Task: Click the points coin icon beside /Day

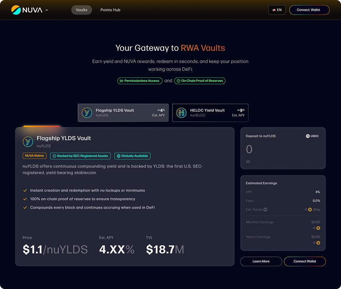Action: pyautogui.click(x=310, y=209)
